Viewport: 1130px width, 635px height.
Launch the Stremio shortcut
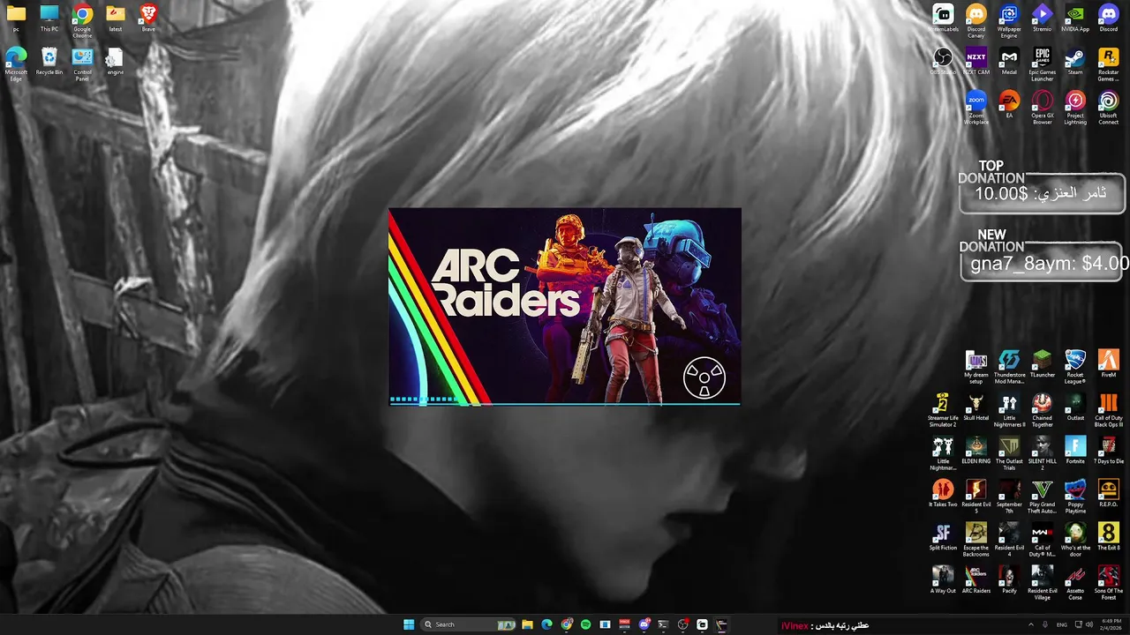click(x=1042, y=18)
